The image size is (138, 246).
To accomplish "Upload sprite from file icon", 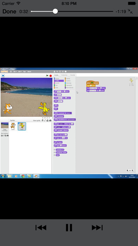I will click(x=48, y=121).
